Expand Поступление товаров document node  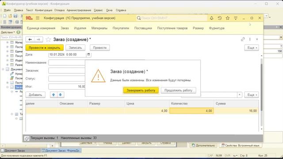click(8, 83)
